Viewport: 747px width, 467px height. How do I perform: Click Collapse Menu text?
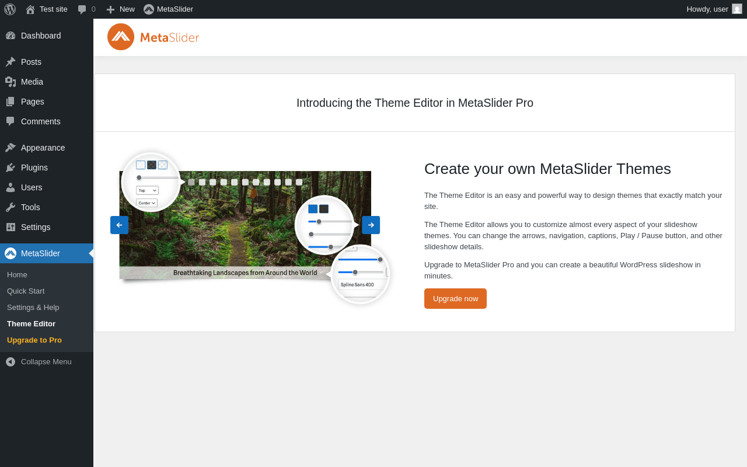point(46,362)
